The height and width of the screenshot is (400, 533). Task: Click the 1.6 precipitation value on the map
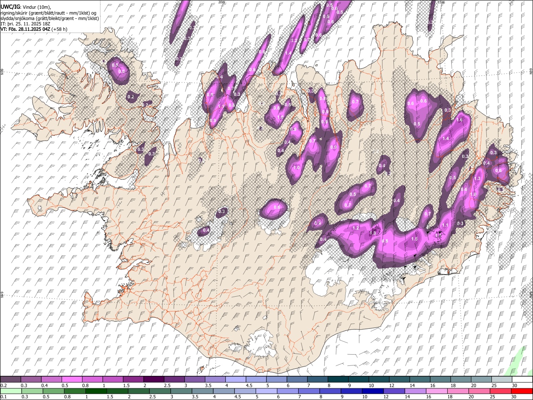pyautogui.click(x=460, y=120)
